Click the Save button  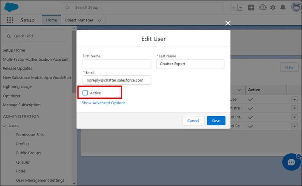pyautogui.click(x=216, y=121)
